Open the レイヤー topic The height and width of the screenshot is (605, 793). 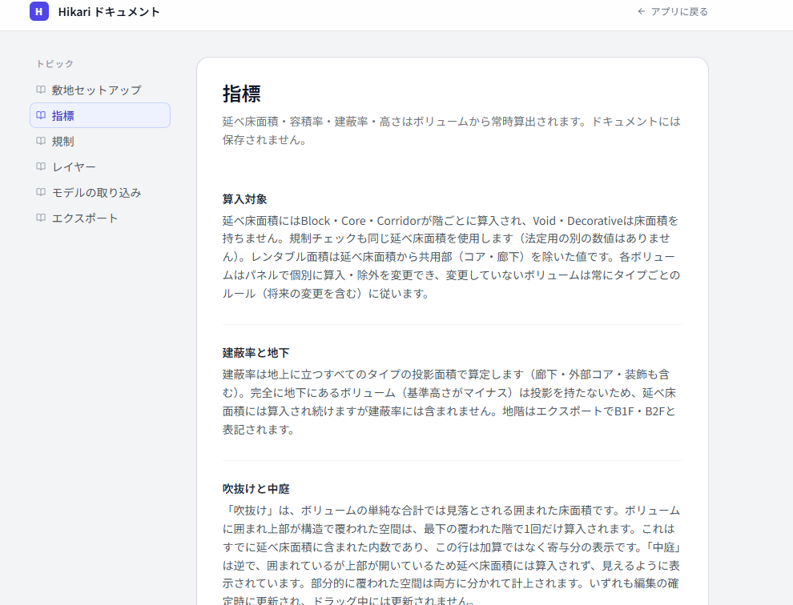(100, 166)
